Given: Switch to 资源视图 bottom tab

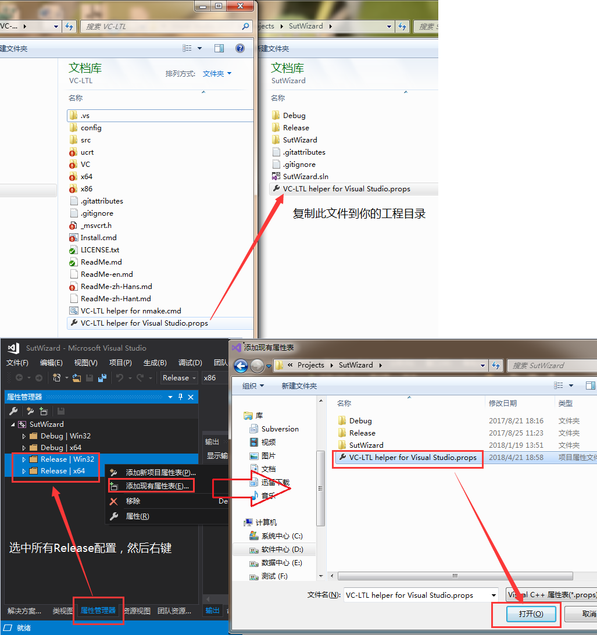Looking at the screenshot, I should pos(137,611).
